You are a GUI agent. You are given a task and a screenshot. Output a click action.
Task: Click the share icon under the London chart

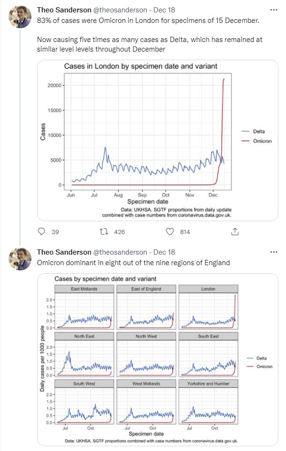[235, 232]
